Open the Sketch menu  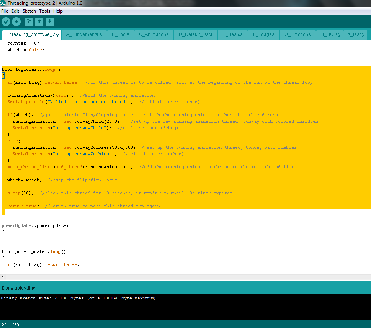(x=29, y=11)
